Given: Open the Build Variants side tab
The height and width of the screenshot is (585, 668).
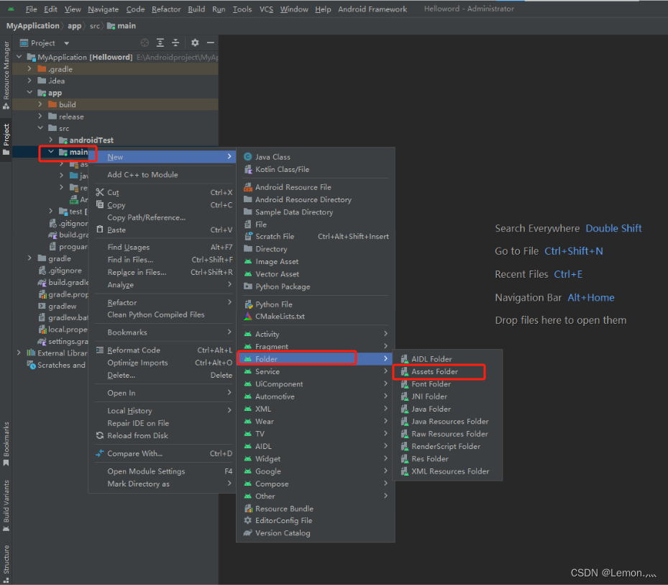Looking at the screenshot, I should pyautogui.click(x=6, y=505).
